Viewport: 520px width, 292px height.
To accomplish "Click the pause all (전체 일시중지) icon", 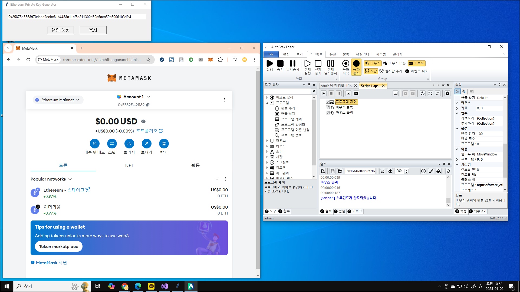I will pyautogui.click(x=331, y=63).
